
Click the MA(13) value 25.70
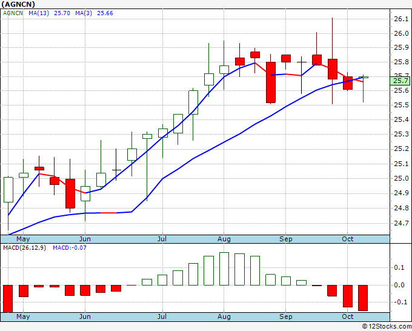click(62, 13)
